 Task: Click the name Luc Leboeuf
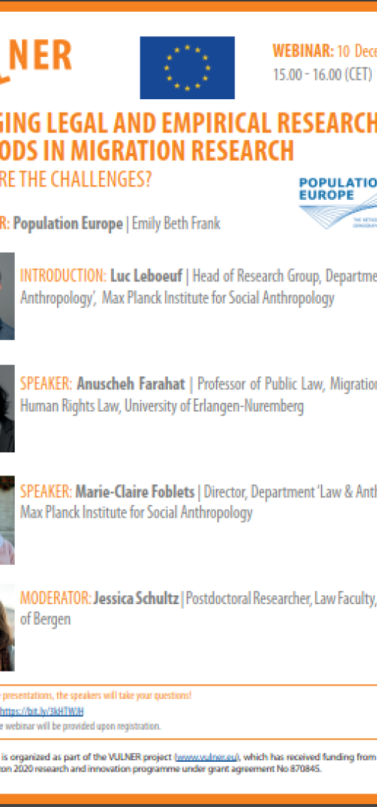pyautogui.click(x=146, y=276)
